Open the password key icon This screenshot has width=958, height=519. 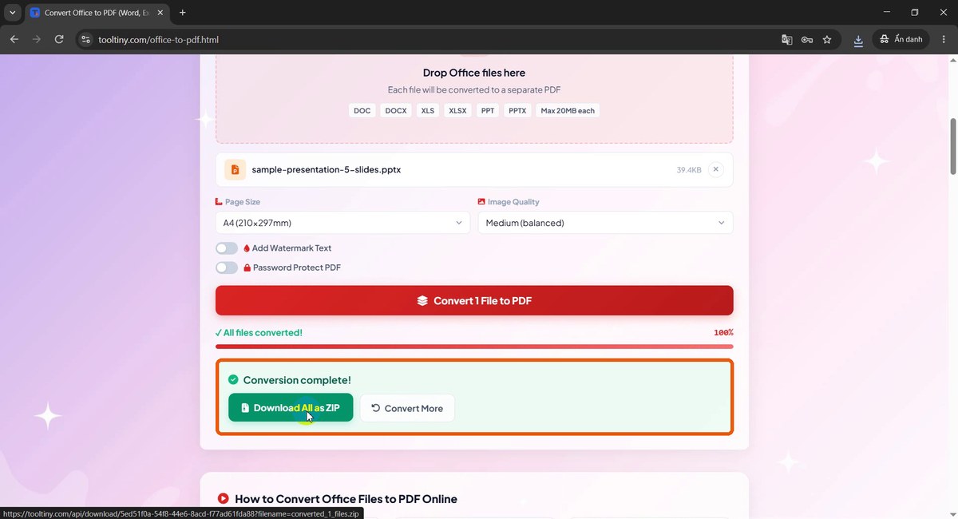807,39
